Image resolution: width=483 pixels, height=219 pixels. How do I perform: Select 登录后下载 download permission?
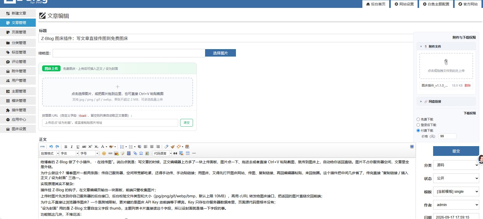tap(418, 125)
